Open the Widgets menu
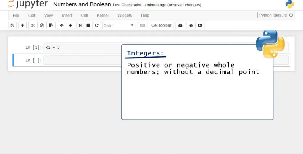The image size is (303, 154). 125,15
